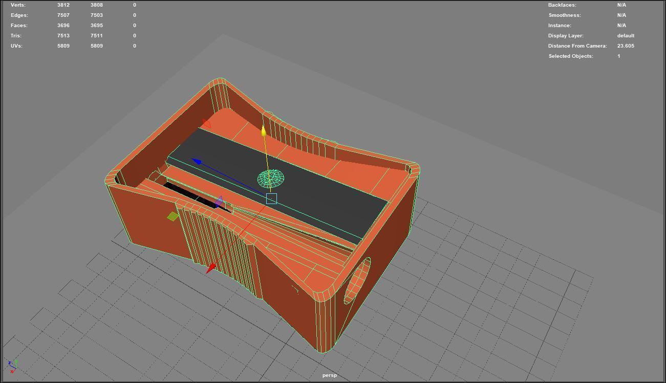Viewport: 666px width, 383px height.
Task: Click the yellow-green plane handle square
Action: pyautogui.click(x=173, y=216)
